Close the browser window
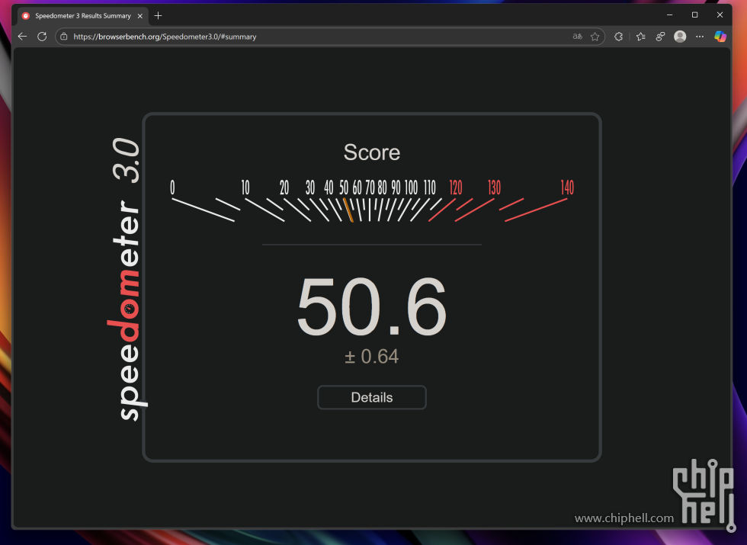Image resolution: width=747 pixels, height=545 pixels. coord(720,14)
